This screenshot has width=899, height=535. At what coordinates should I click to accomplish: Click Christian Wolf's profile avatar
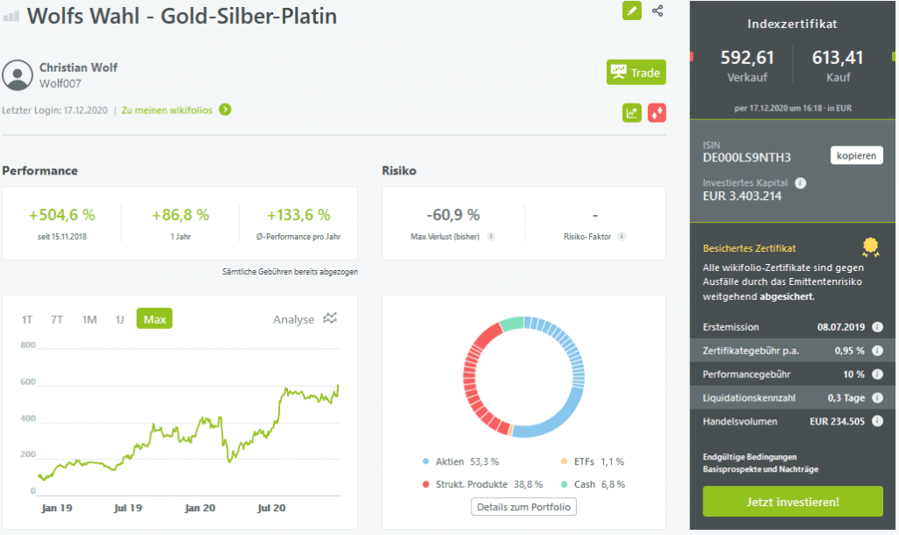coord(18,75)
